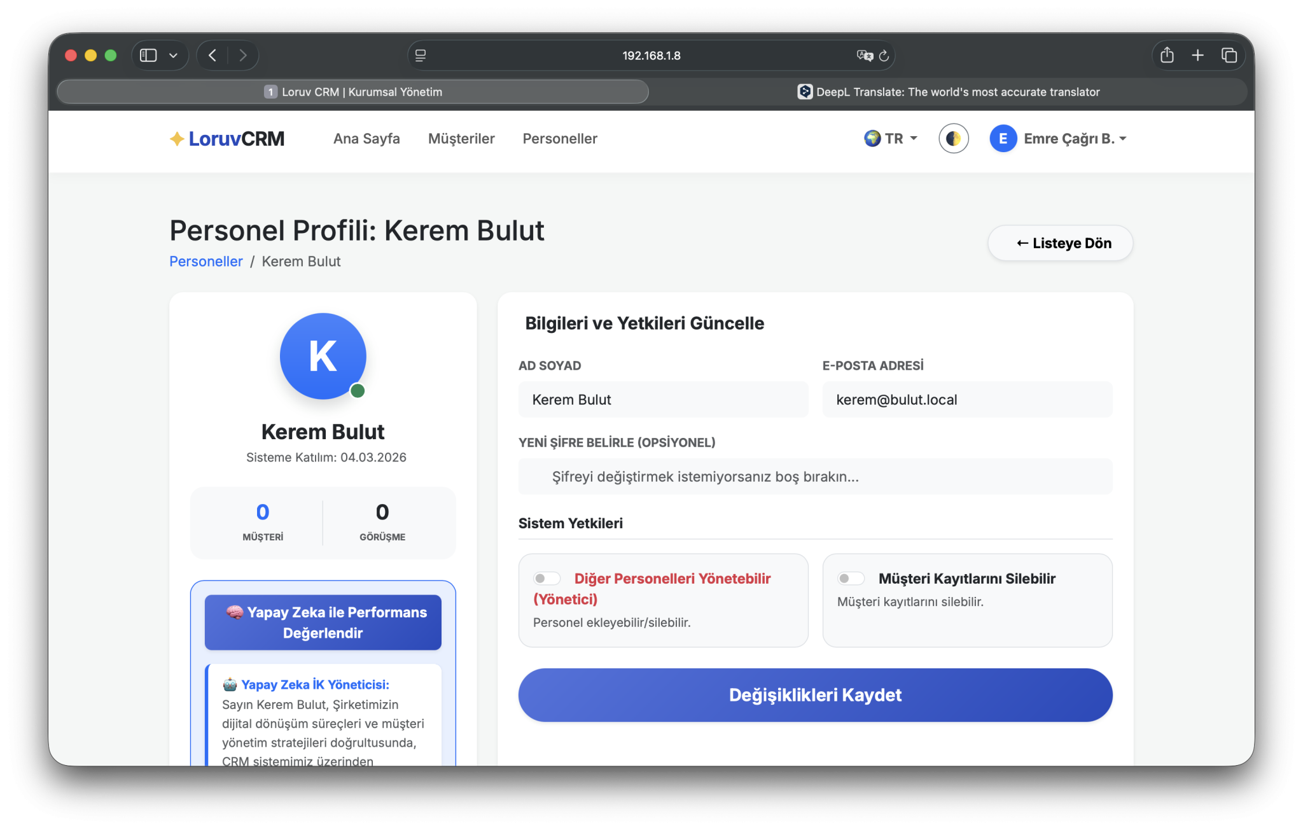Click the LoruvCRM star logo
Image resolution: width=1303 pixels, height=830 pixels.
click(x=177, y=139)
